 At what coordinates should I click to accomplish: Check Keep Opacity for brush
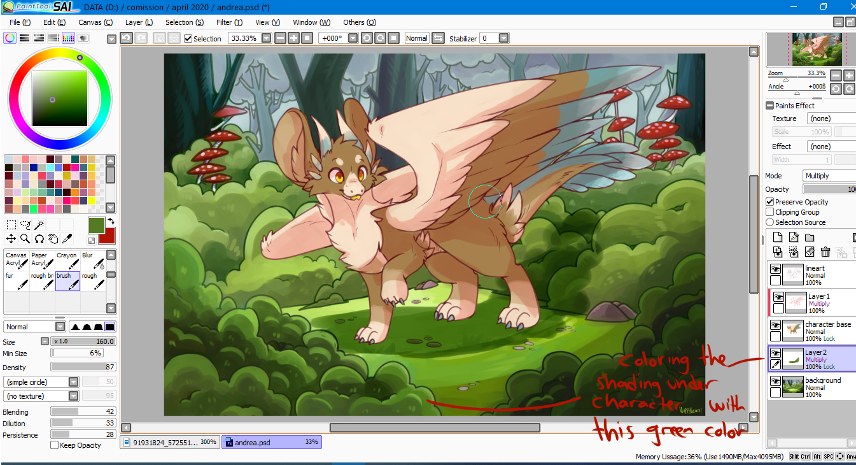(x=55, y=445)
